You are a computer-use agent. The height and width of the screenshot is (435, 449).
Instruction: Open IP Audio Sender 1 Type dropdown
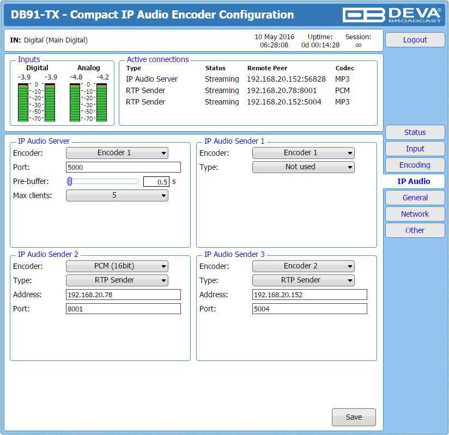pyautogui.click(x=304, y=167)
